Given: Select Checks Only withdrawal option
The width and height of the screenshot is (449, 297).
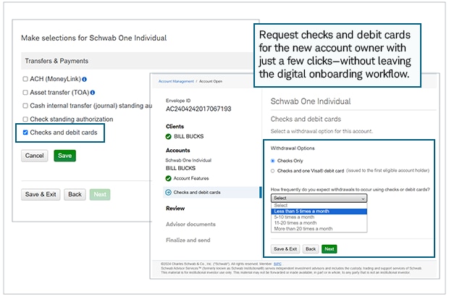Looking at the screenshot, I should [x=272, y=161].
